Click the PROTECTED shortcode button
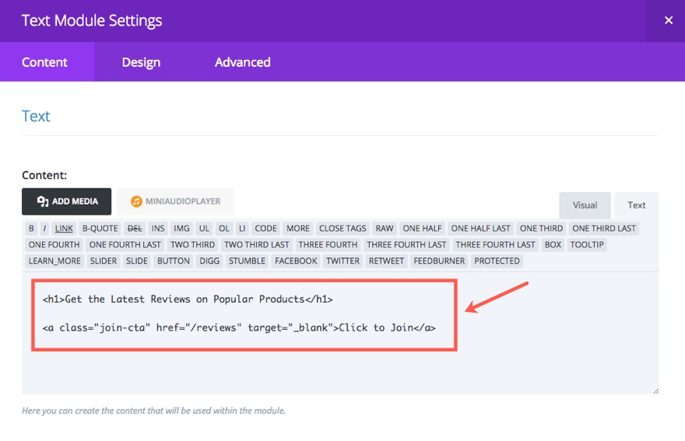Screen dimensions: 685x441 coord(497,261)
